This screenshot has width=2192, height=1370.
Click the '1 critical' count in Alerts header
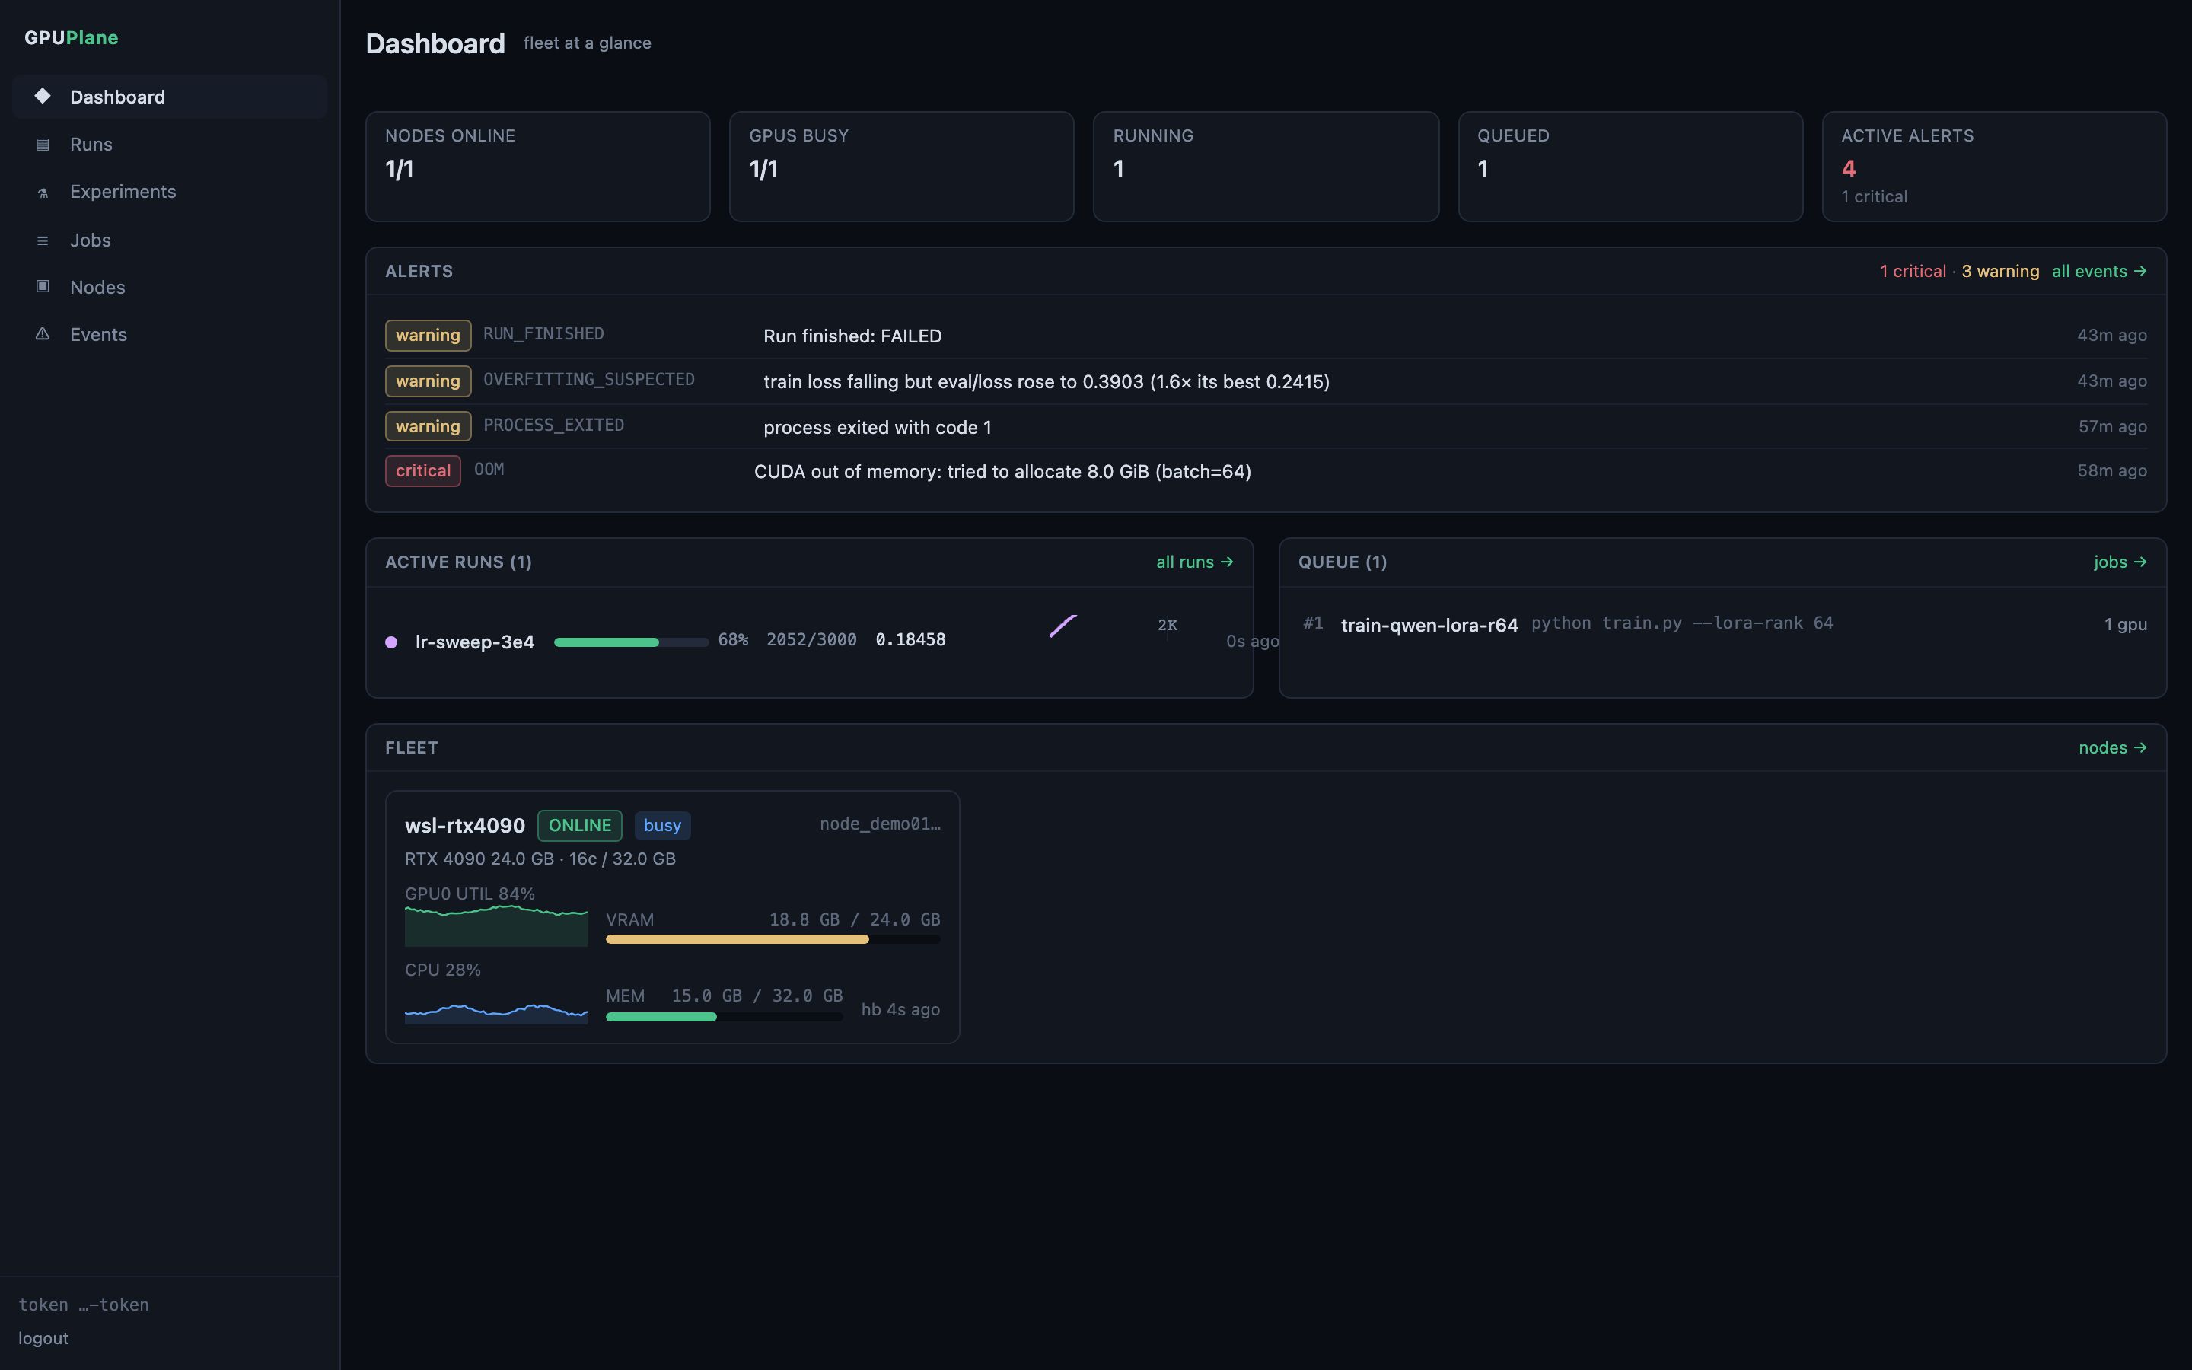click(x=1913, y=272)
